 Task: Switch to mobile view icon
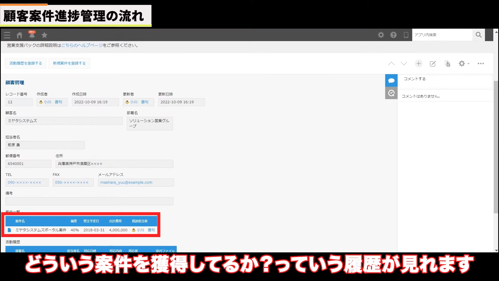pyautogui.click(x=406, y=35)
